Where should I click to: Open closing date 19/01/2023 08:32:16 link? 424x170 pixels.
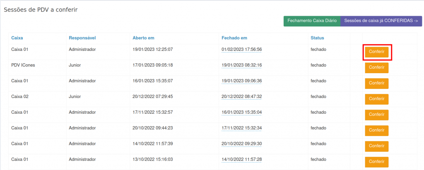click(241, 65)
